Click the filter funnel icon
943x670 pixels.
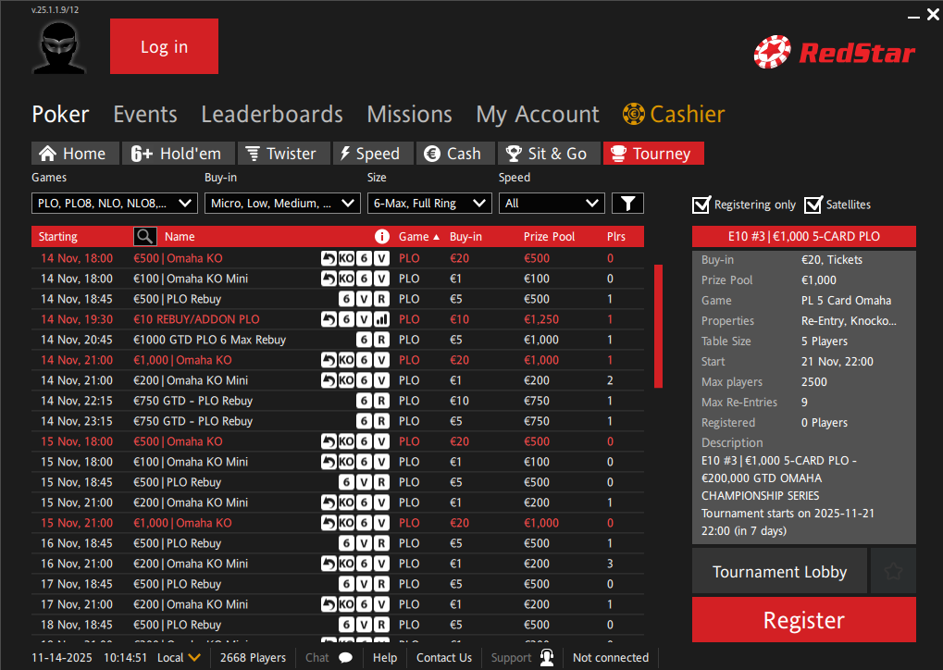627,204
